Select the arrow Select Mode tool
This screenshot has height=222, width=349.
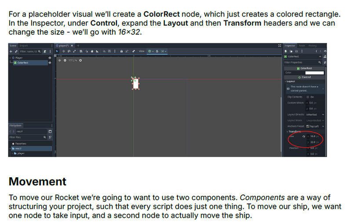[x=57, y=51]
